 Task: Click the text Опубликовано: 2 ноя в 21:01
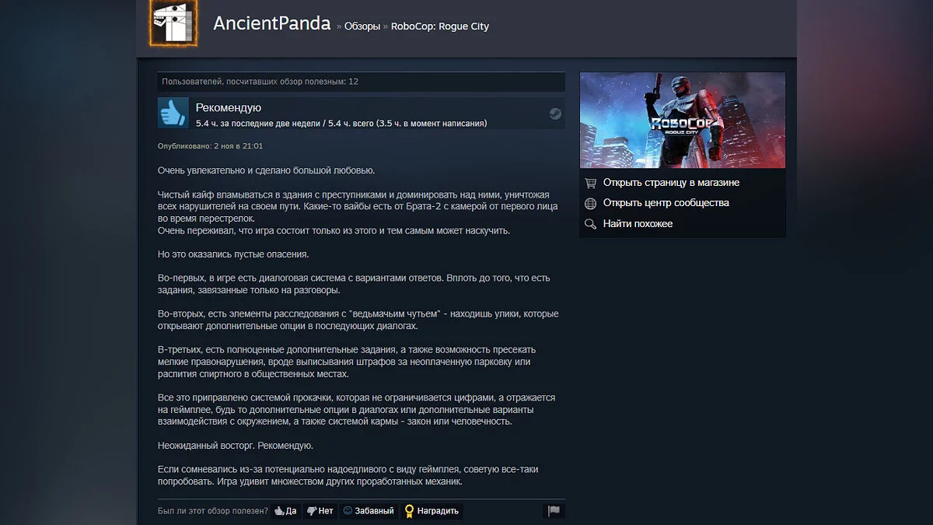click(210, 146)
